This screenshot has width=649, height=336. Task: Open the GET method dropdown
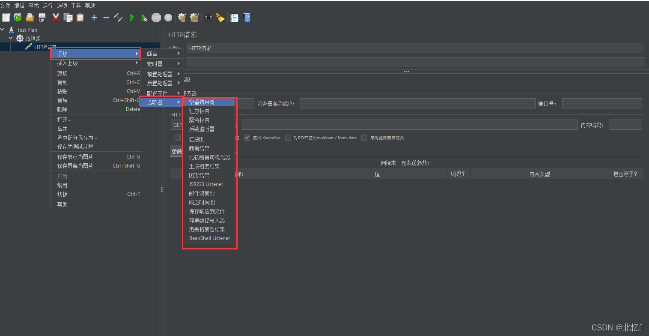176,125
